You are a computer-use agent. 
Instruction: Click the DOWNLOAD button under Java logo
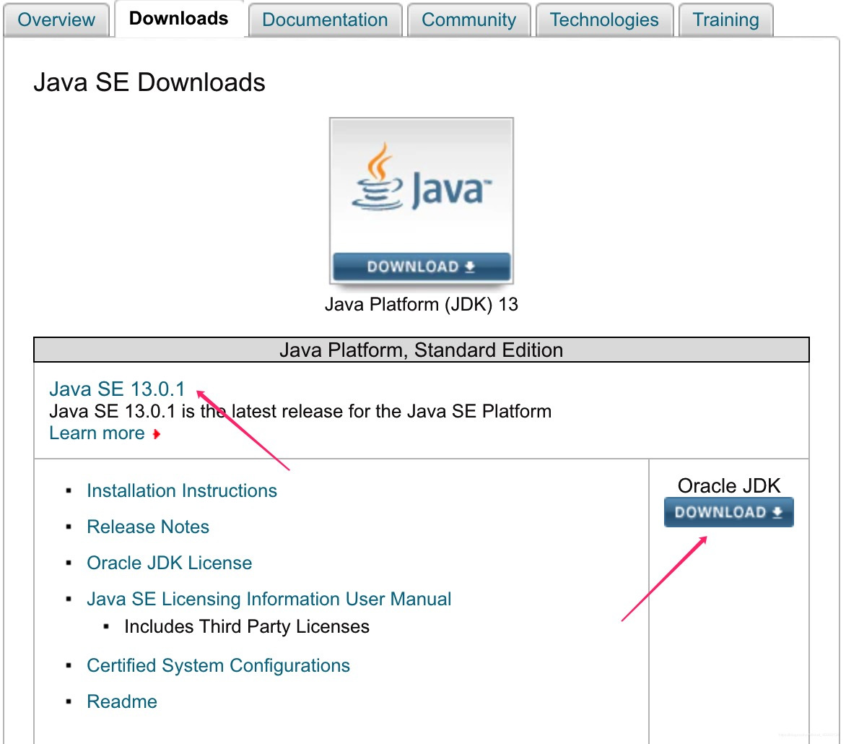click(422, 267)
